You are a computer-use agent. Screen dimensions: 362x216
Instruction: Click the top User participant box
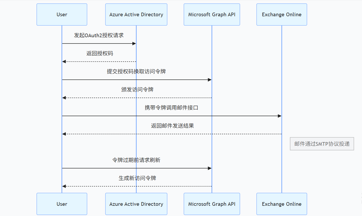62,14
